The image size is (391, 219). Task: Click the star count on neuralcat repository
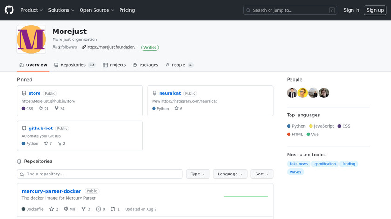178,109
